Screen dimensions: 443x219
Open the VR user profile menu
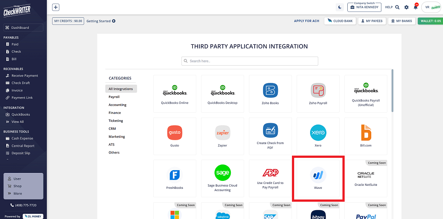pyautogui.click(x=431, y=8)
